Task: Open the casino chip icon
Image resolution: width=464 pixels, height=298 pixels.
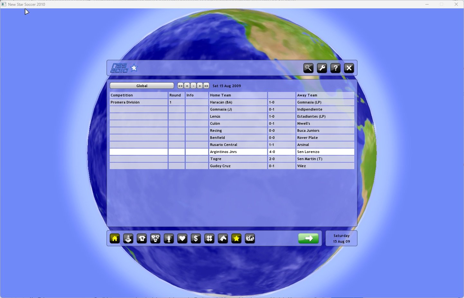Action: point(209,239)
